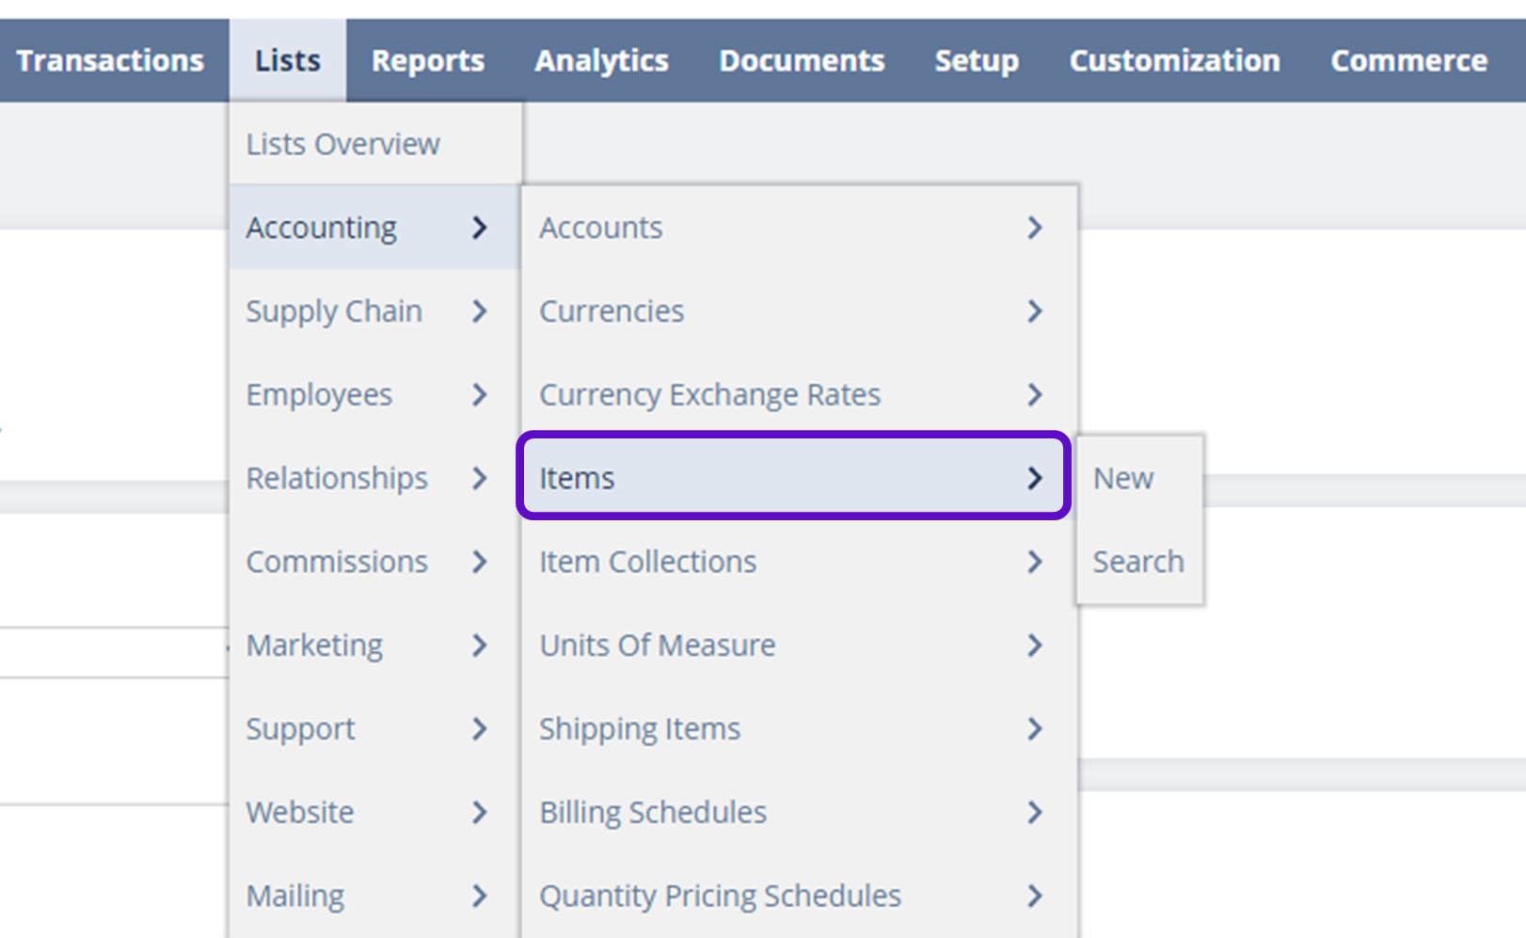Click the arrow next to Item Collections
This screenshot has width=1526, height=938.
tap(1035, 562)
